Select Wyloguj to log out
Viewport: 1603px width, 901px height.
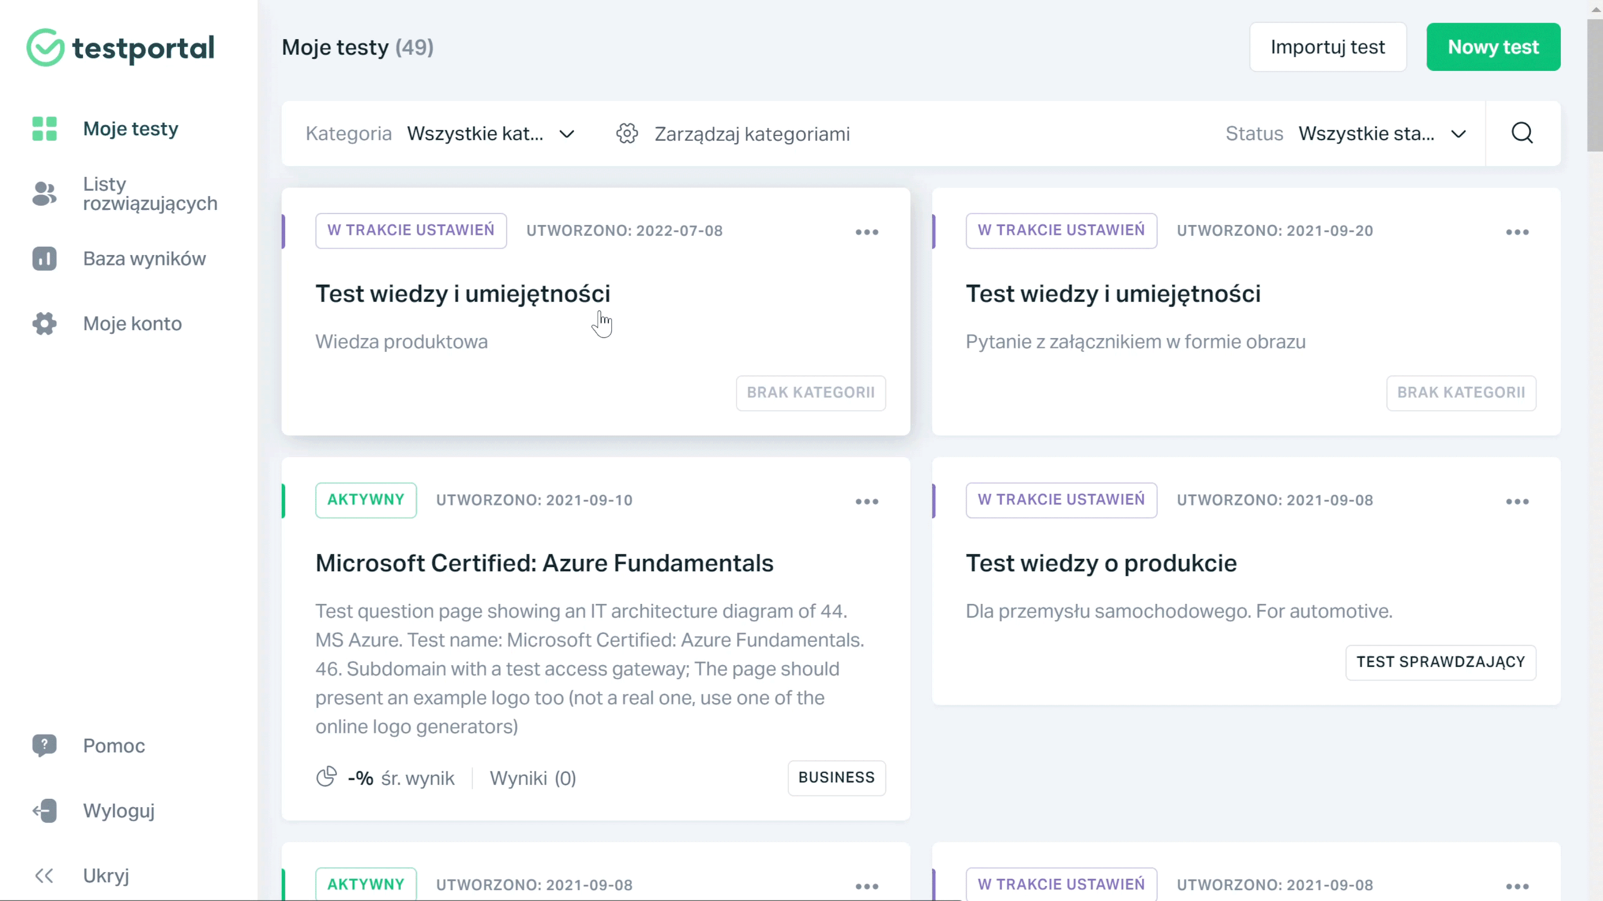119,810
